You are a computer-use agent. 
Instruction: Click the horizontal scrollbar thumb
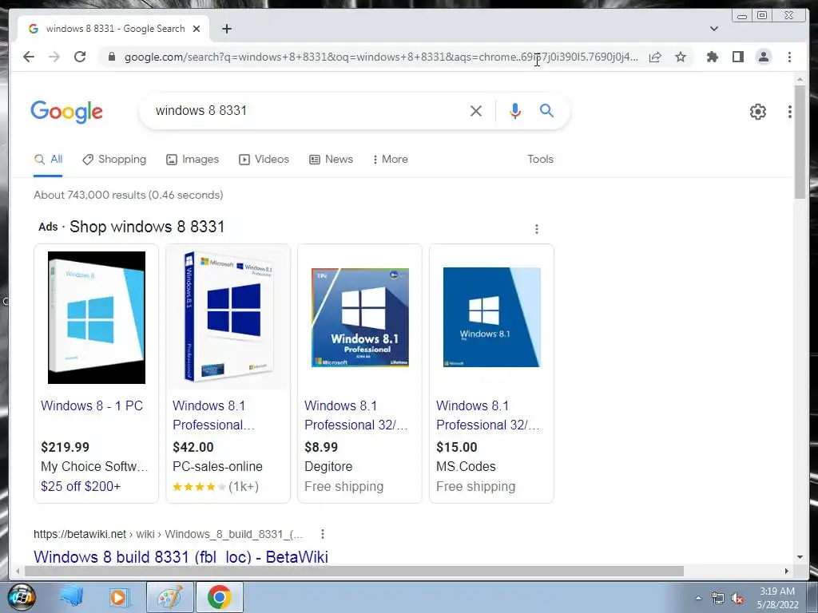pos(354,571)
